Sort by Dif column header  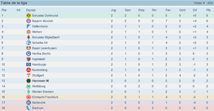195,10
